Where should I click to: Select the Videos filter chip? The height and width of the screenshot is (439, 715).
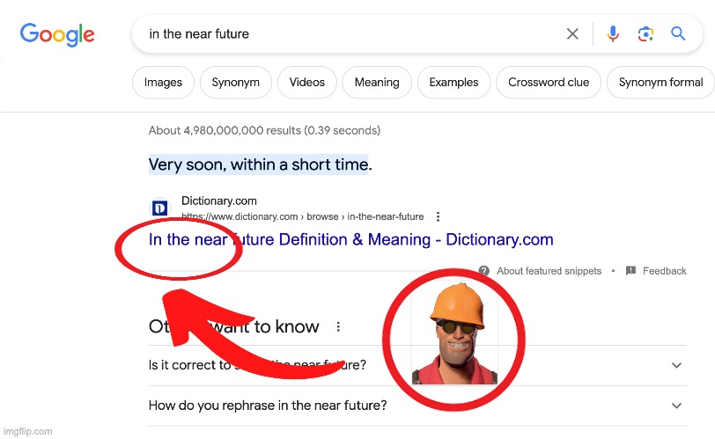[x=307, y=83]
